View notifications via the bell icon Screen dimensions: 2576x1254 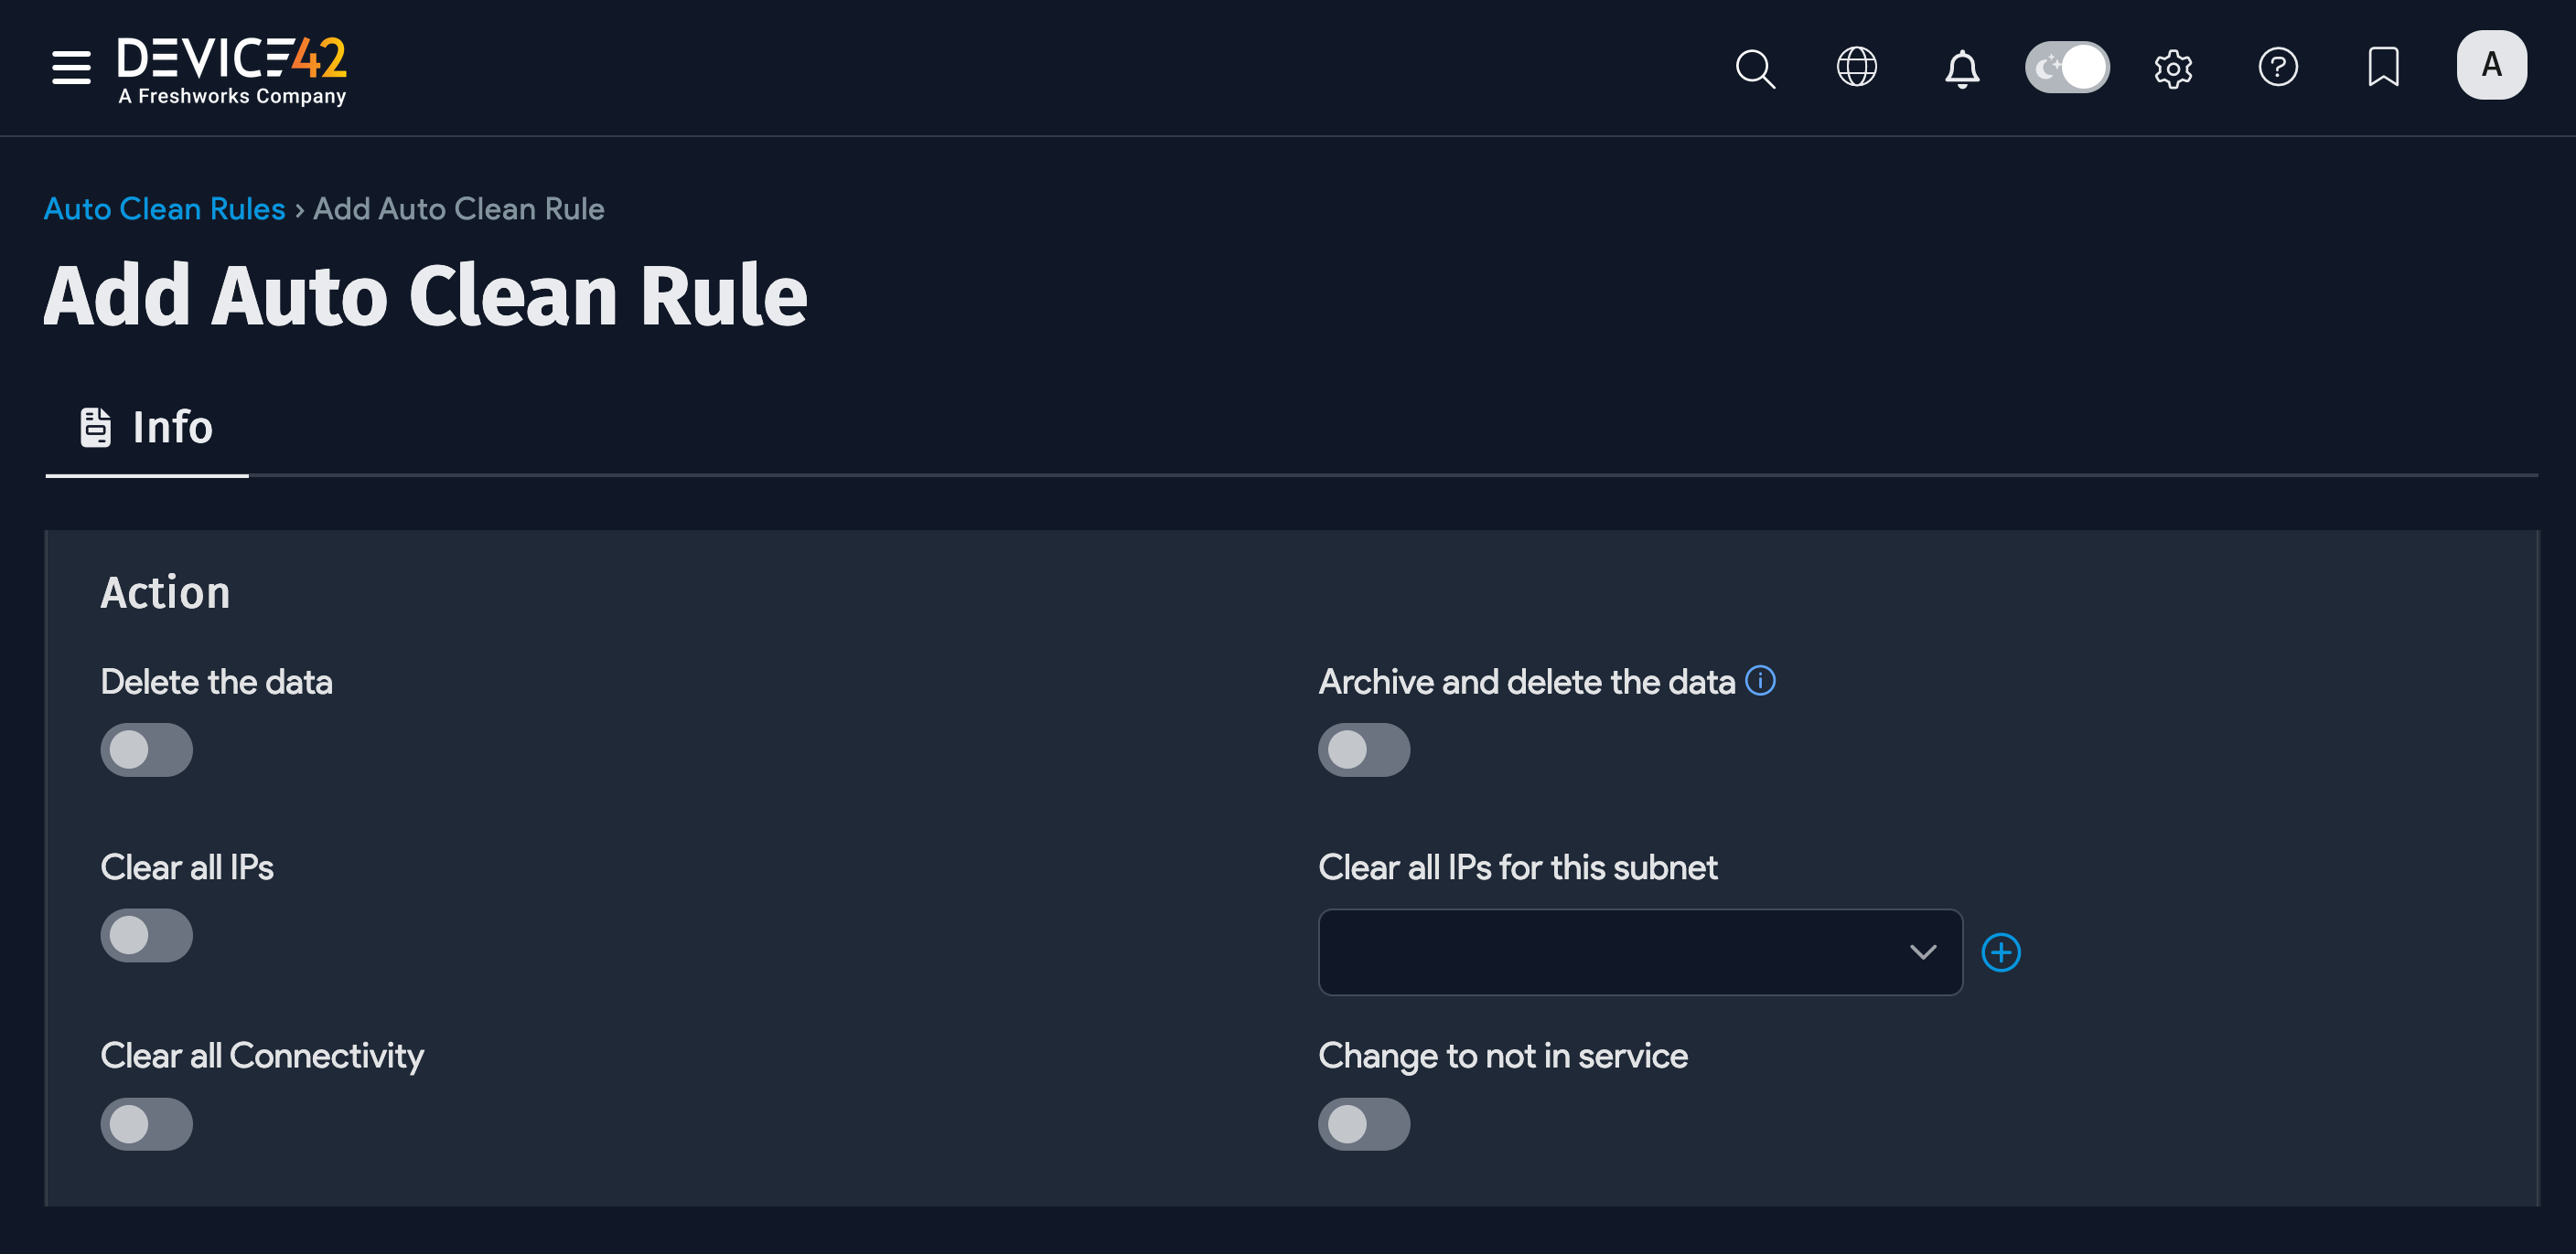tap(1962, 68)
